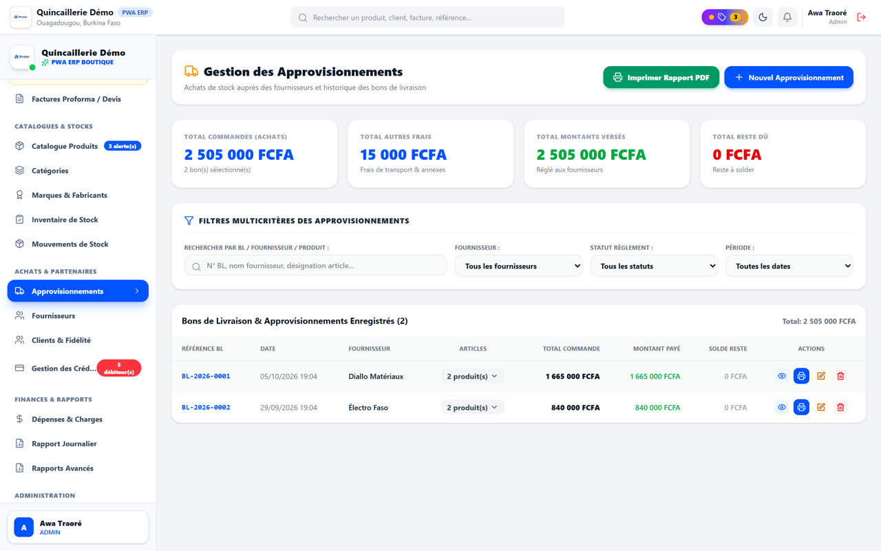
Task: Open the BL-2026-0001 reference link
Action: pos(206,376)
